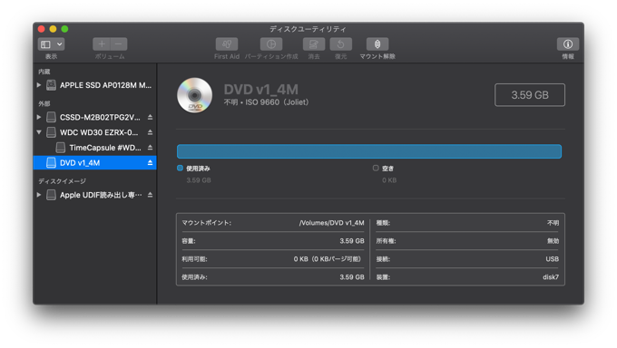Click the restore (復元) toolbar icon
This screenshot has height=348, width=617.
[341, 44]
